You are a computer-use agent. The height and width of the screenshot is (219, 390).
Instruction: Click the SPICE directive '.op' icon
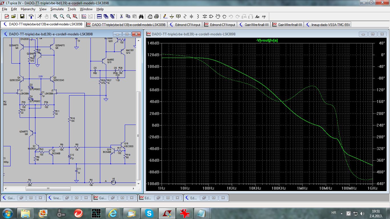click(x=264, y=17)
